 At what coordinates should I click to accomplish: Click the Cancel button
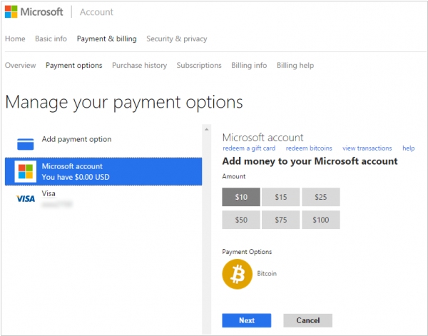[x=307, y=320]
